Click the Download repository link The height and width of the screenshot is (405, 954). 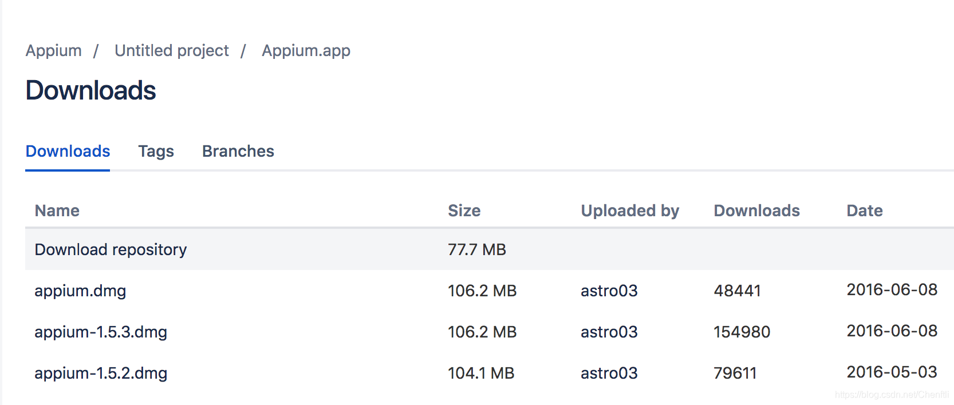pyautogui.click(x=111, y=250)
